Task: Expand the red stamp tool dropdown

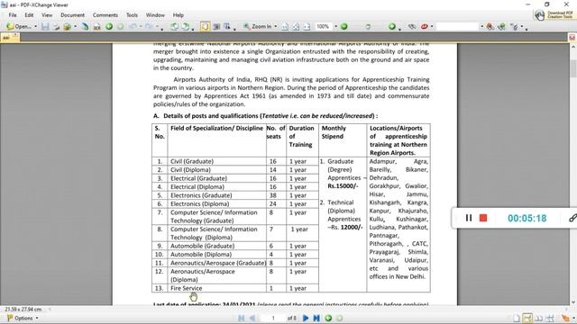Action: (x=432, y=26)
